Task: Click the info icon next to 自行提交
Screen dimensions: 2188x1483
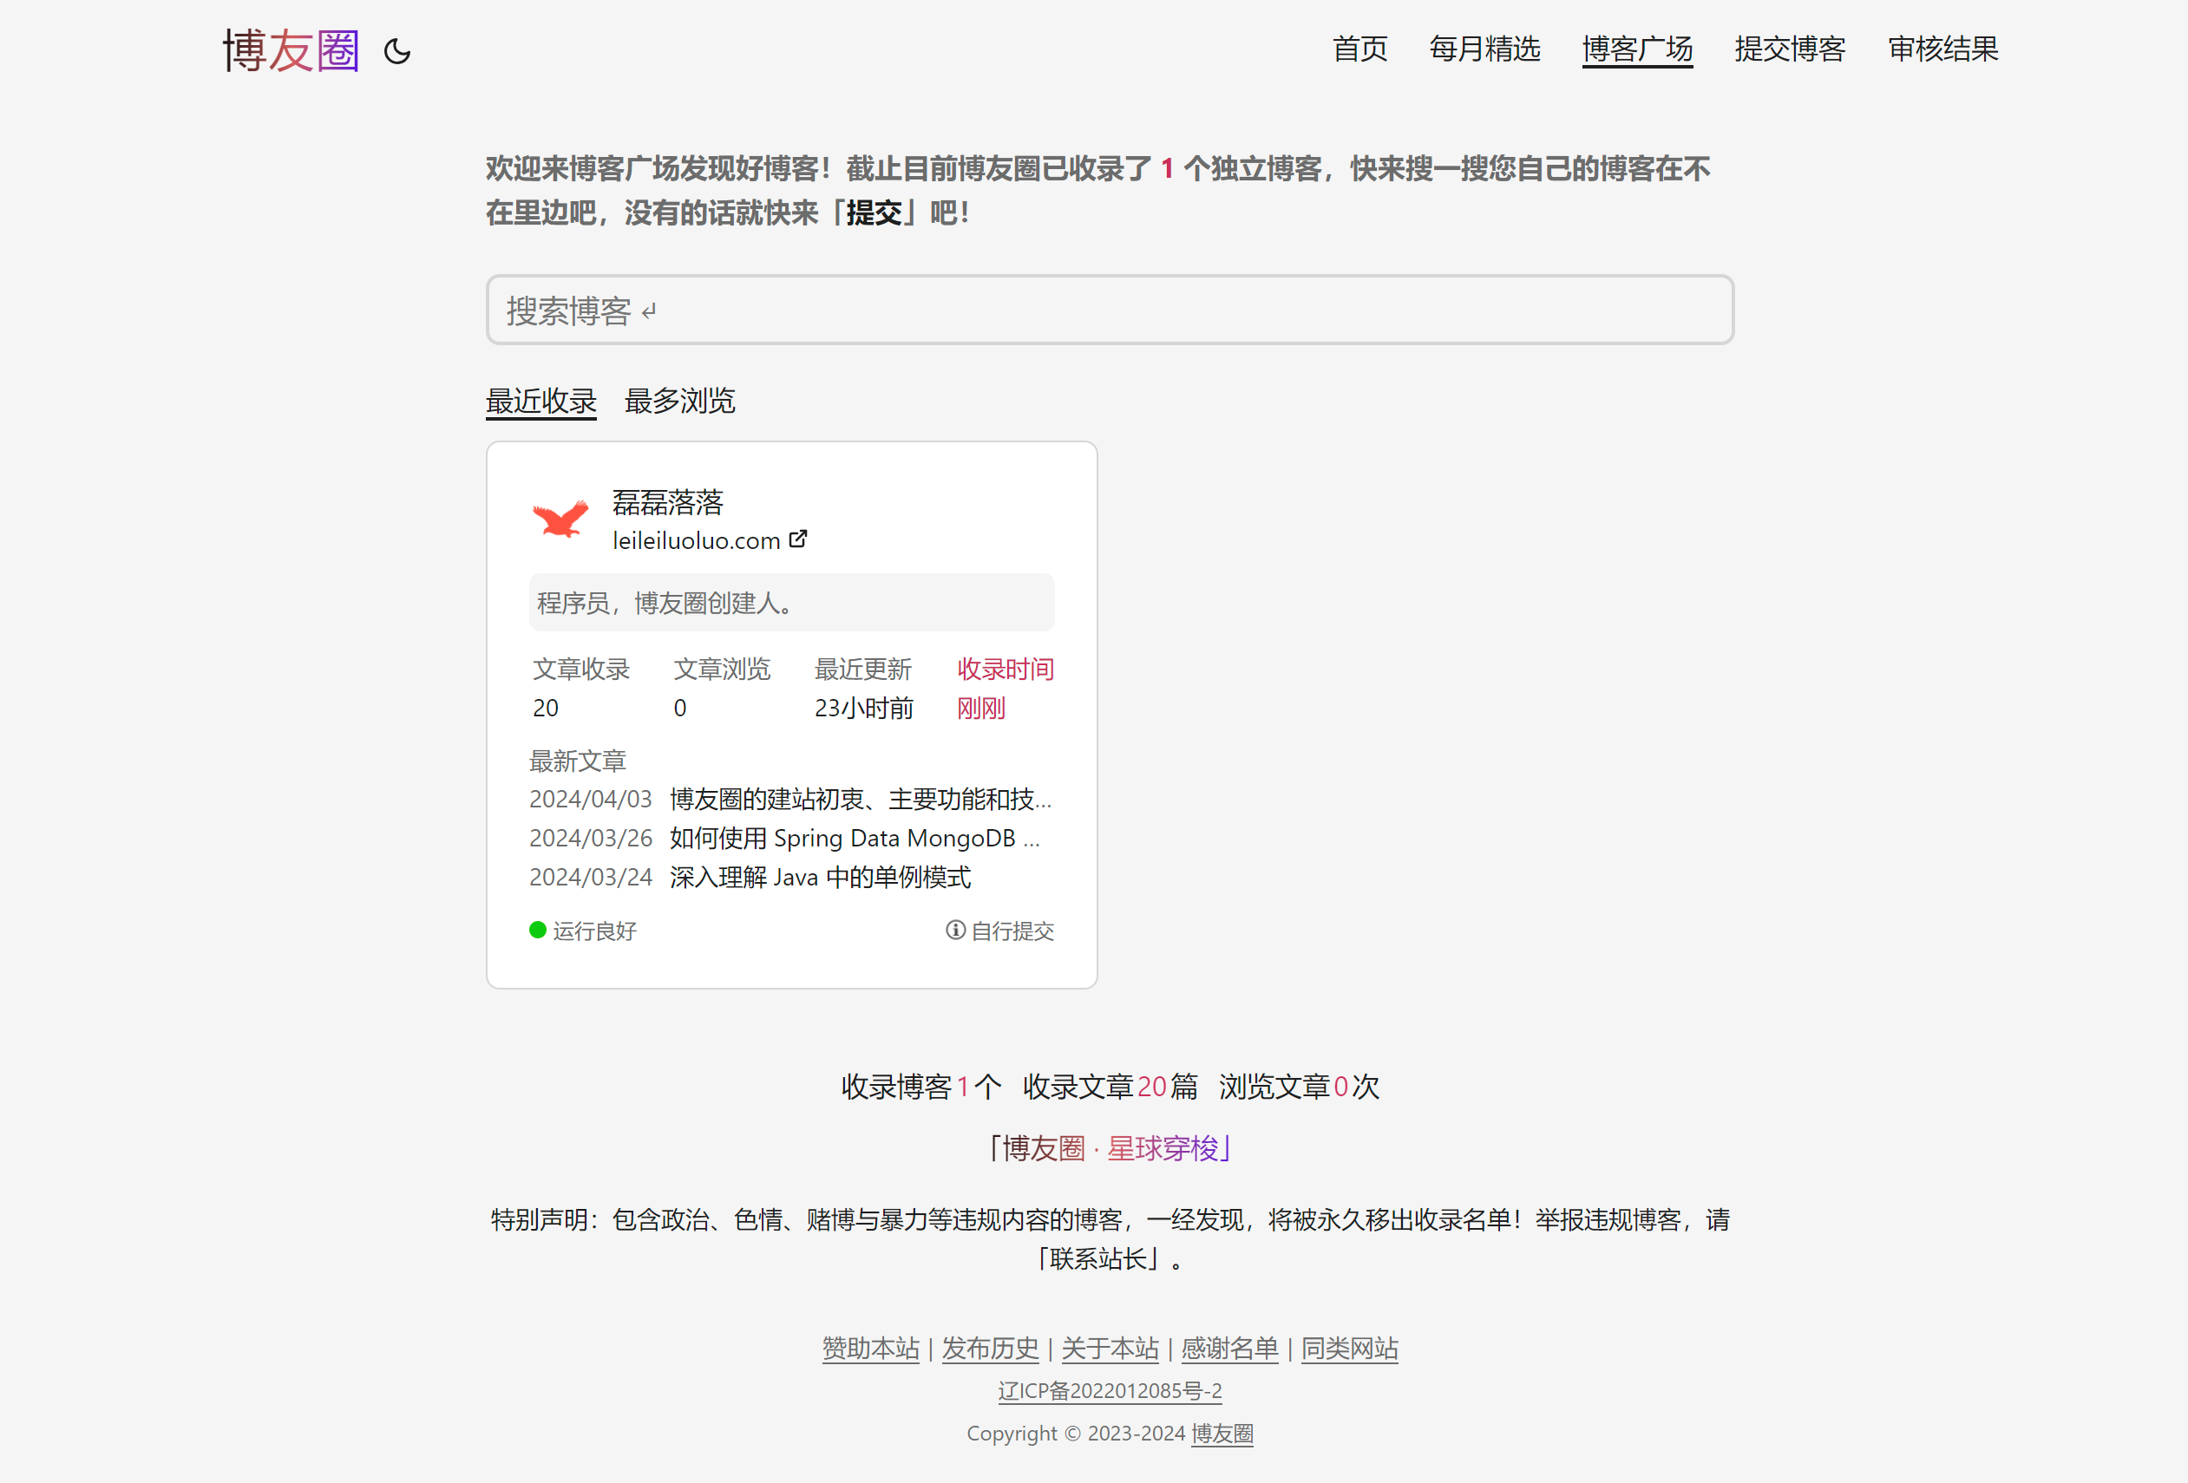Action: click(954, 930)
